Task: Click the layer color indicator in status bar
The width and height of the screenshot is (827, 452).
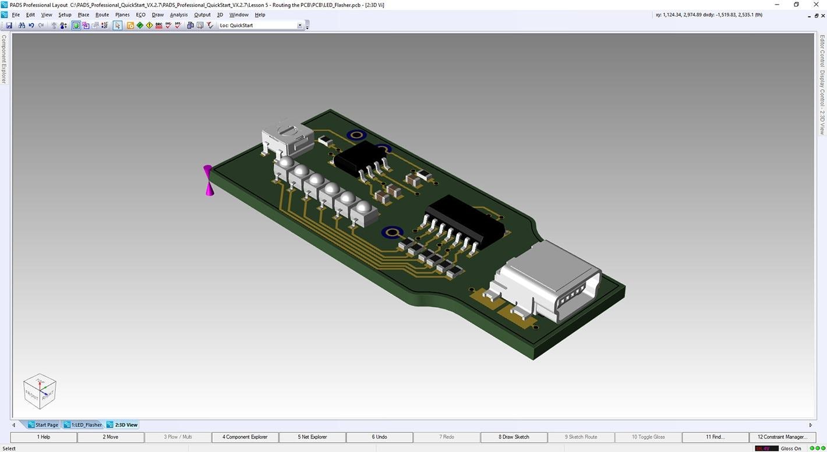Action: (x=767, y=449)
